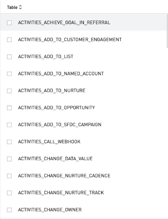Image resolution: width=168 pixels, height=219 pixels.
Task: Click the ACTIVITIES_CALL_WEBHOOK table name
Action: 49,142
